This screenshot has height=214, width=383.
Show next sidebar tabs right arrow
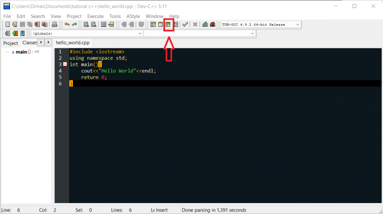48,42
